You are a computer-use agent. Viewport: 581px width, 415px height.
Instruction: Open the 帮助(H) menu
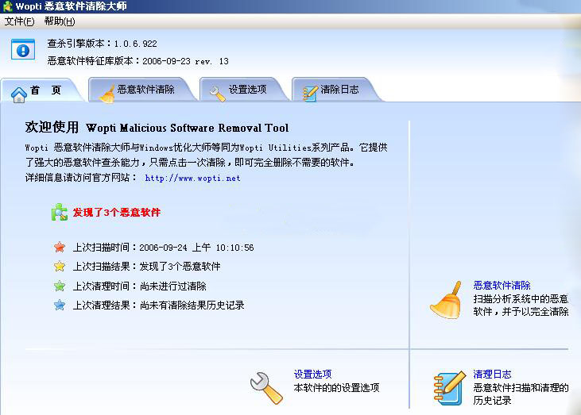coord(60,21)
